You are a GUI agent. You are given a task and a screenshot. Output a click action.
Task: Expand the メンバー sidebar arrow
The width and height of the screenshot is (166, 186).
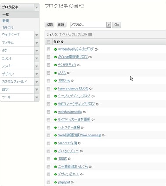tap(37, 66)
